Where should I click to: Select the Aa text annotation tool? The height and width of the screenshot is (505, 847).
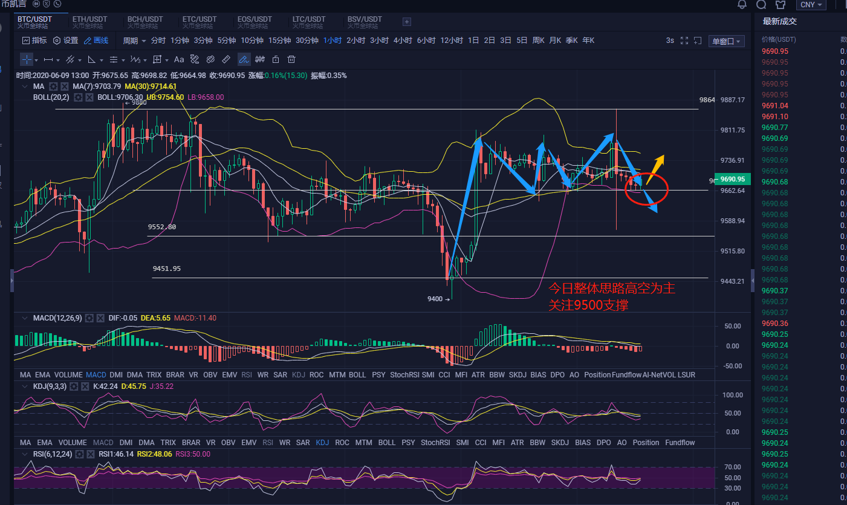[x=179, y=59]
